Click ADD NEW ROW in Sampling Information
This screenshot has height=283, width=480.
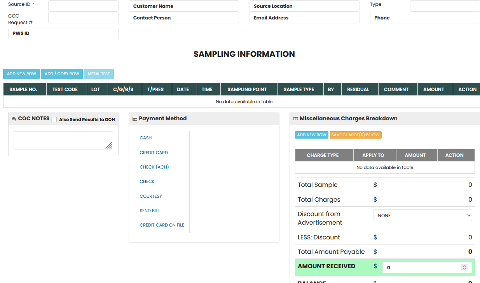pos(21,74)
